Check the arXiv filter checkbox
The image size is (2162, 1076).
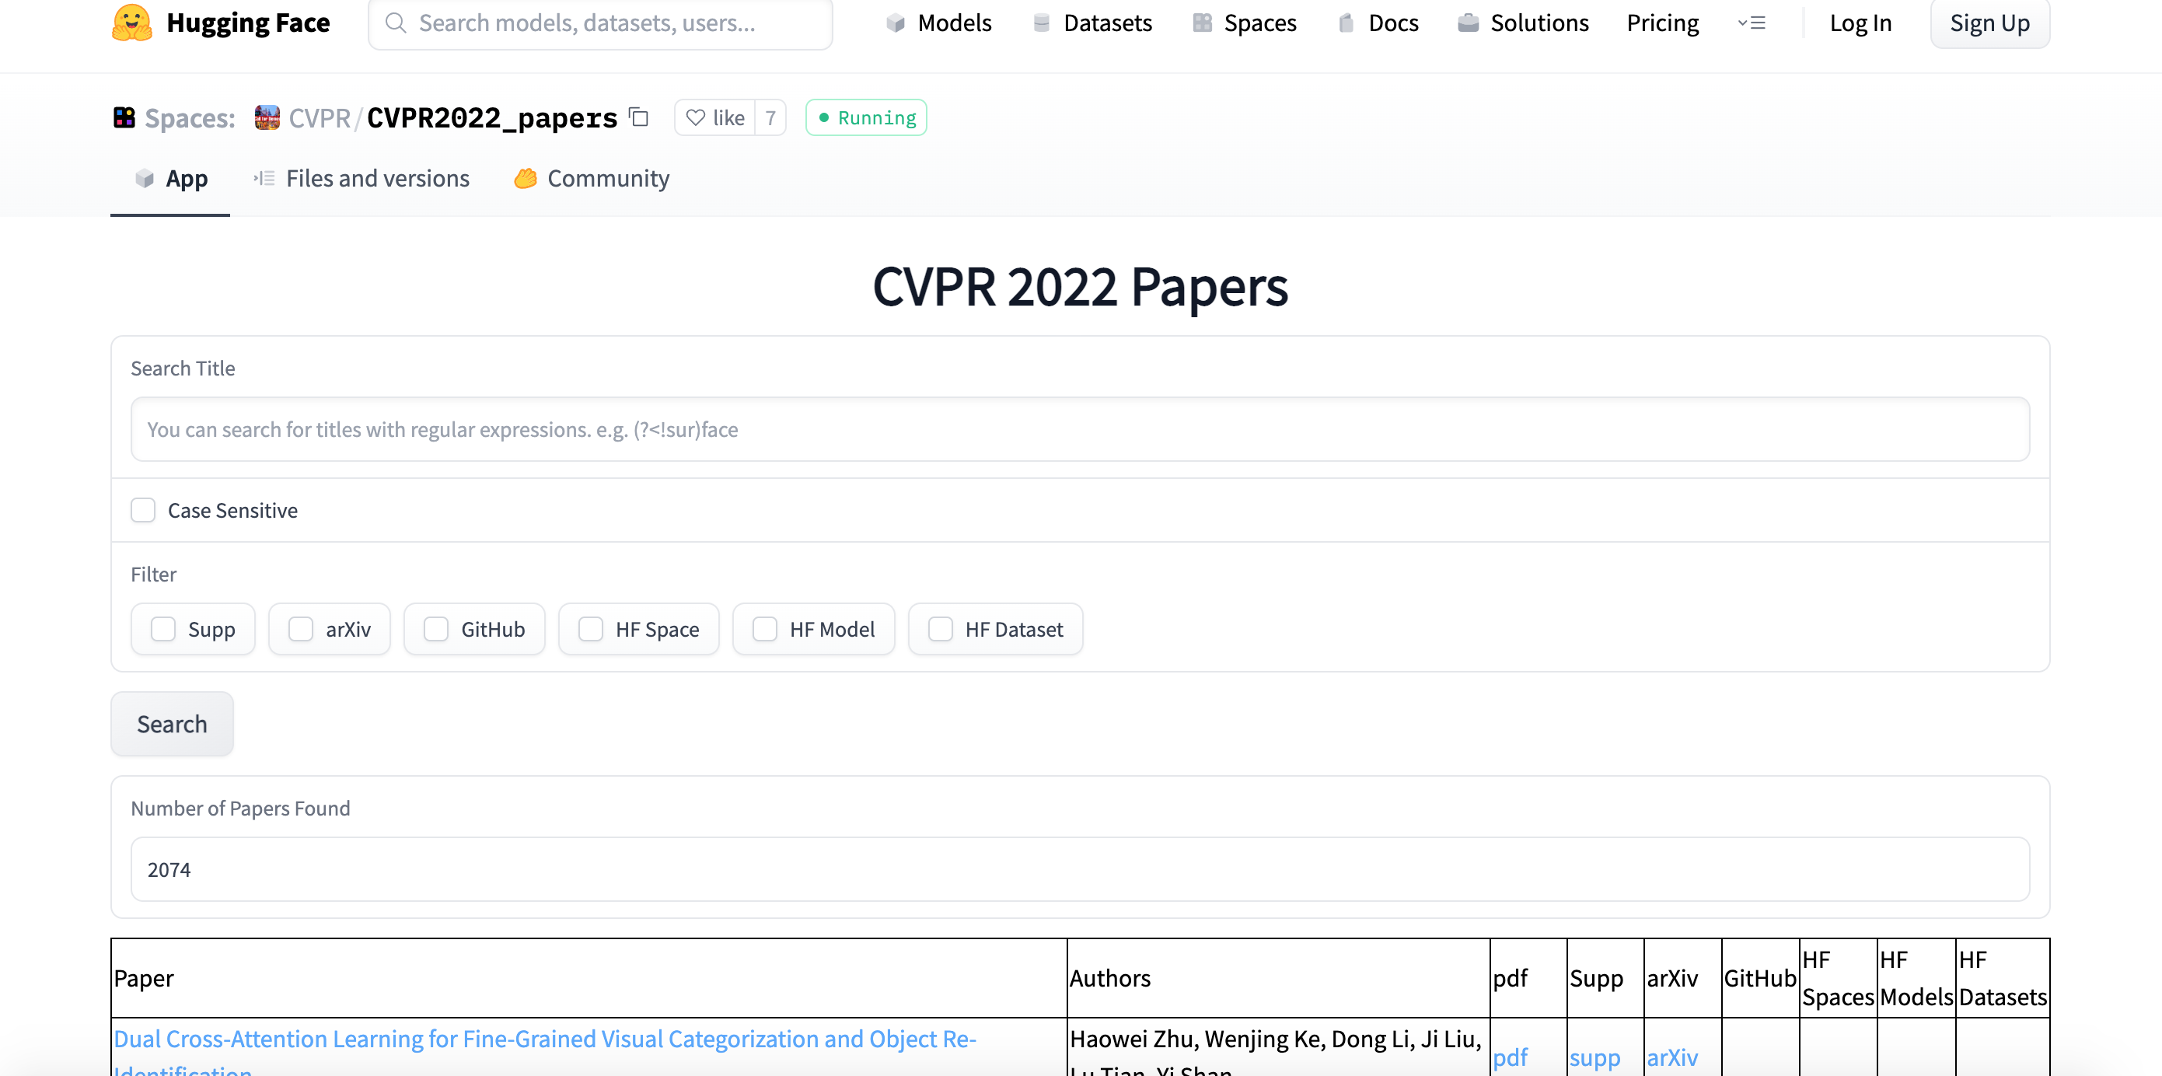pyautogui.click(x=300, y=629)
